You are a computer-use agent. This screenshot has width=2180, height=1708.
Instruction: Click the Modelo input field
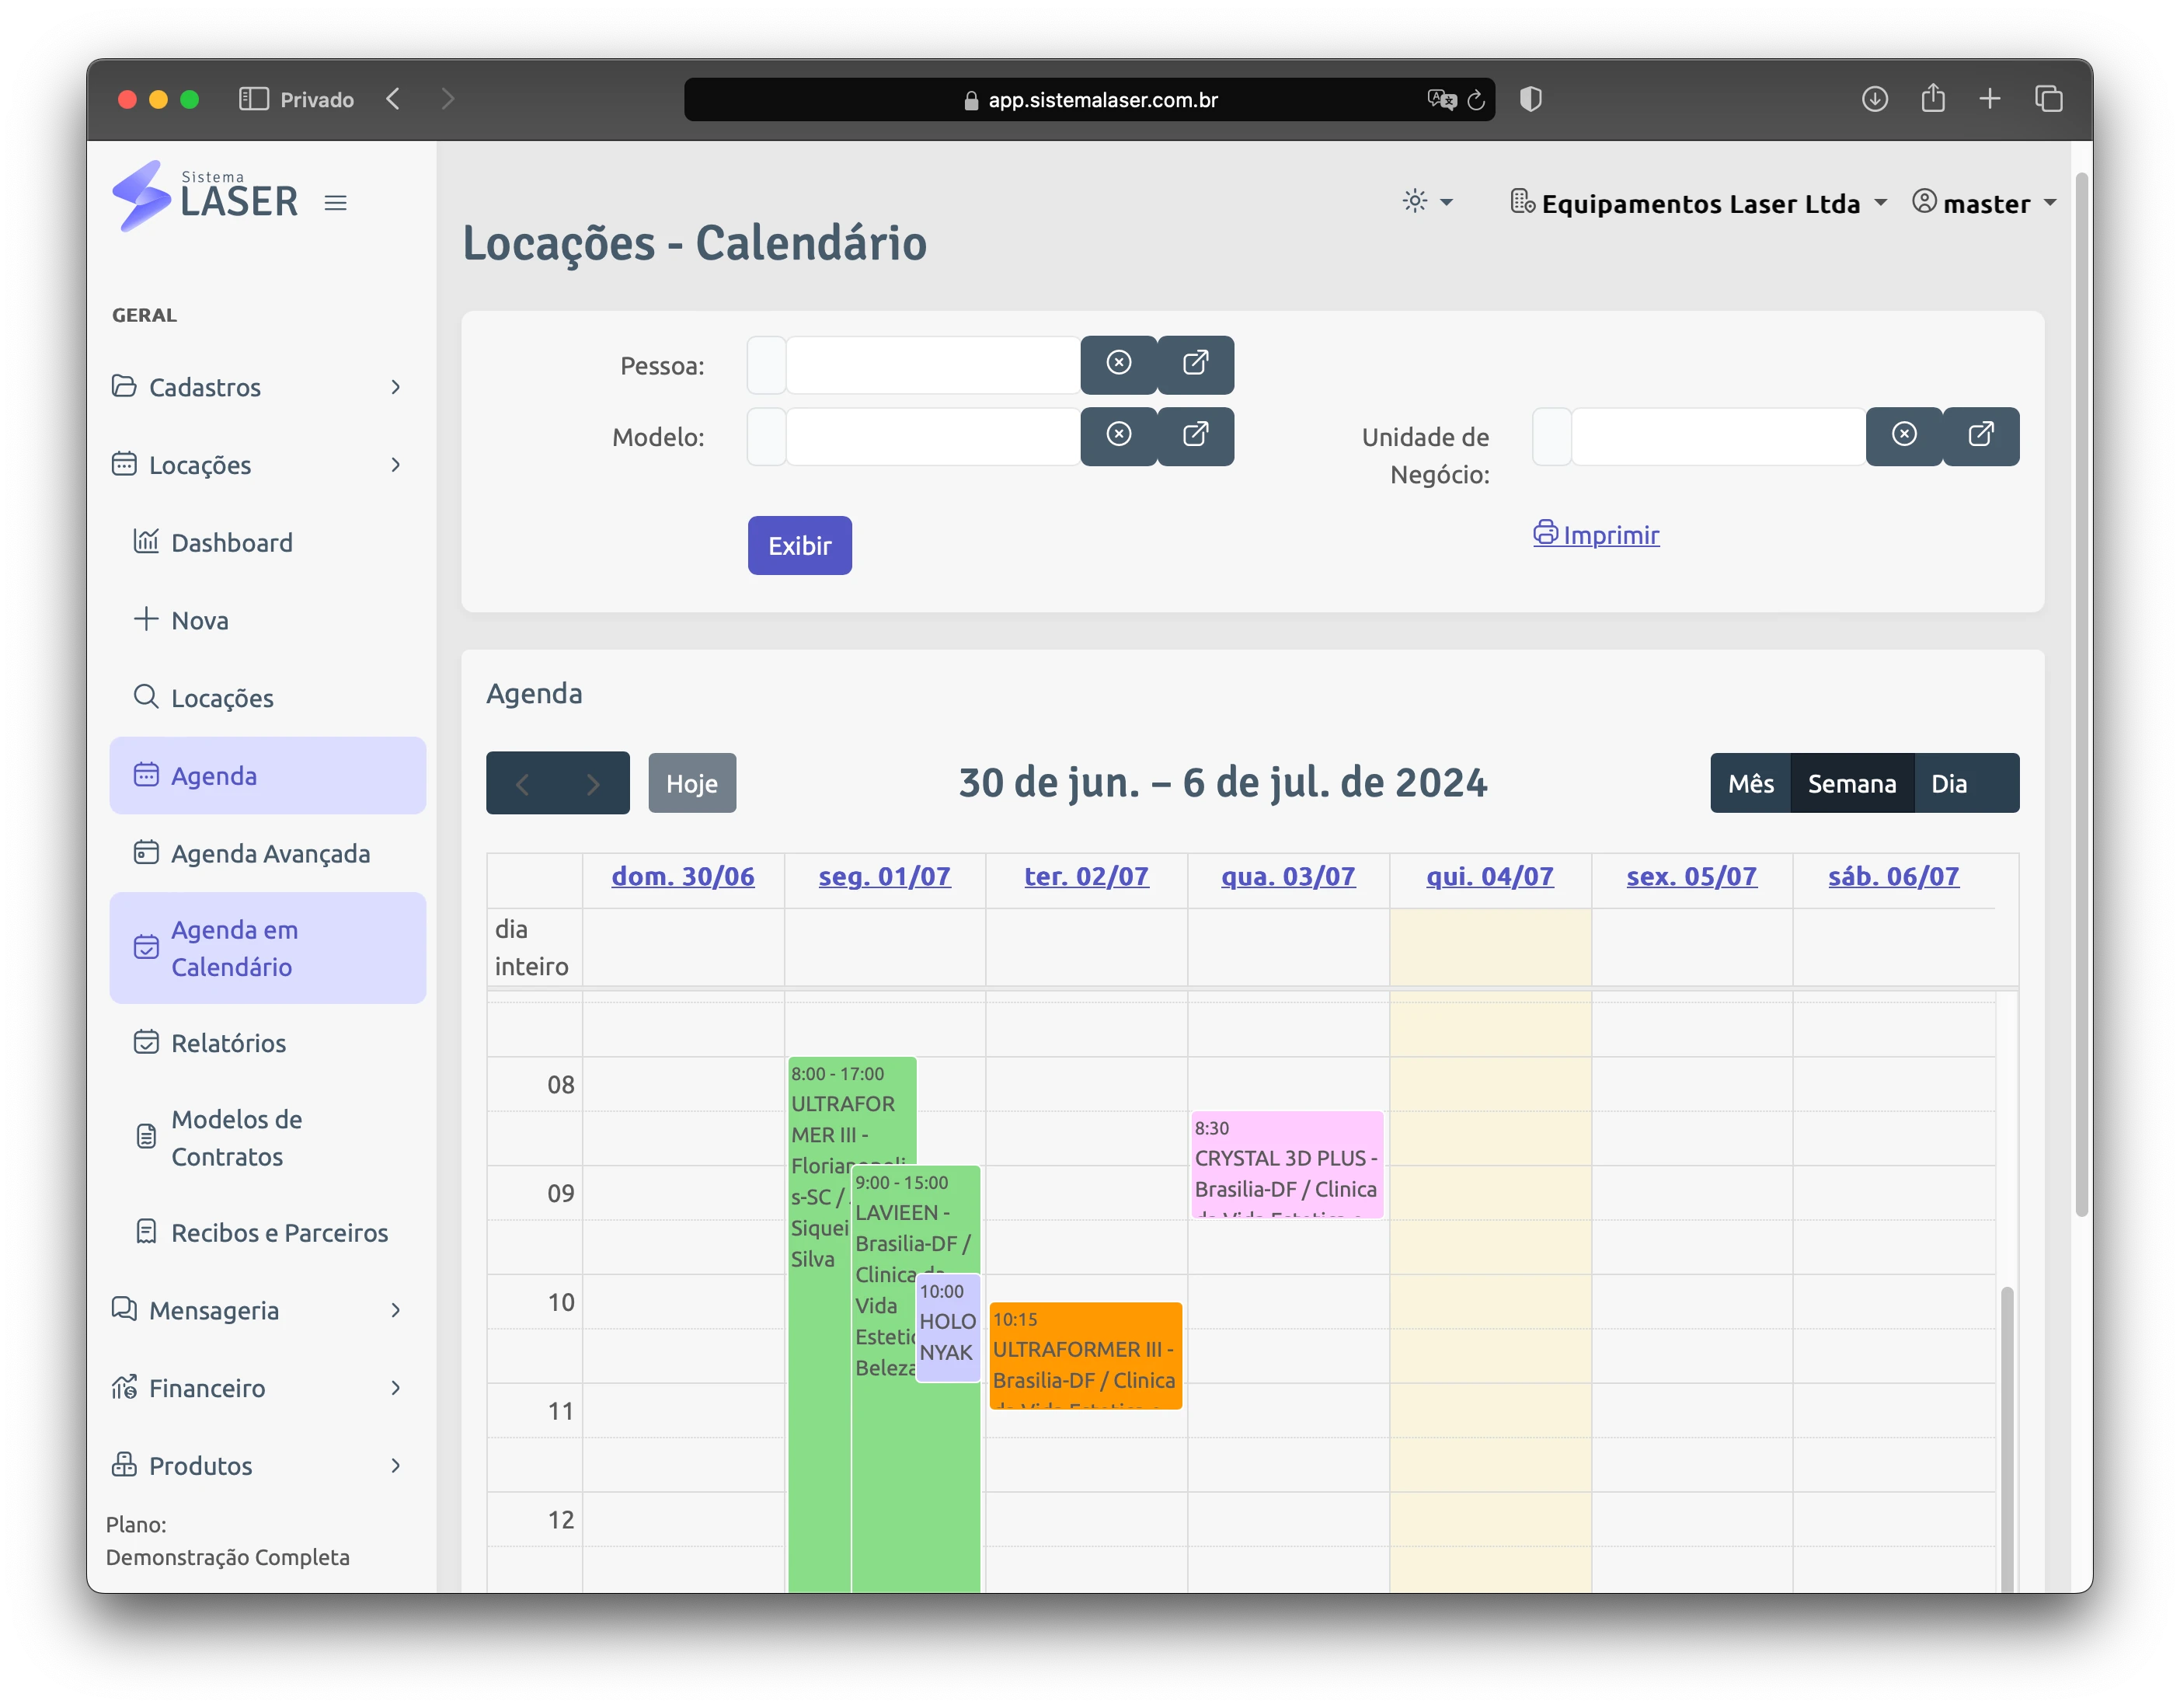coord(932,436)
